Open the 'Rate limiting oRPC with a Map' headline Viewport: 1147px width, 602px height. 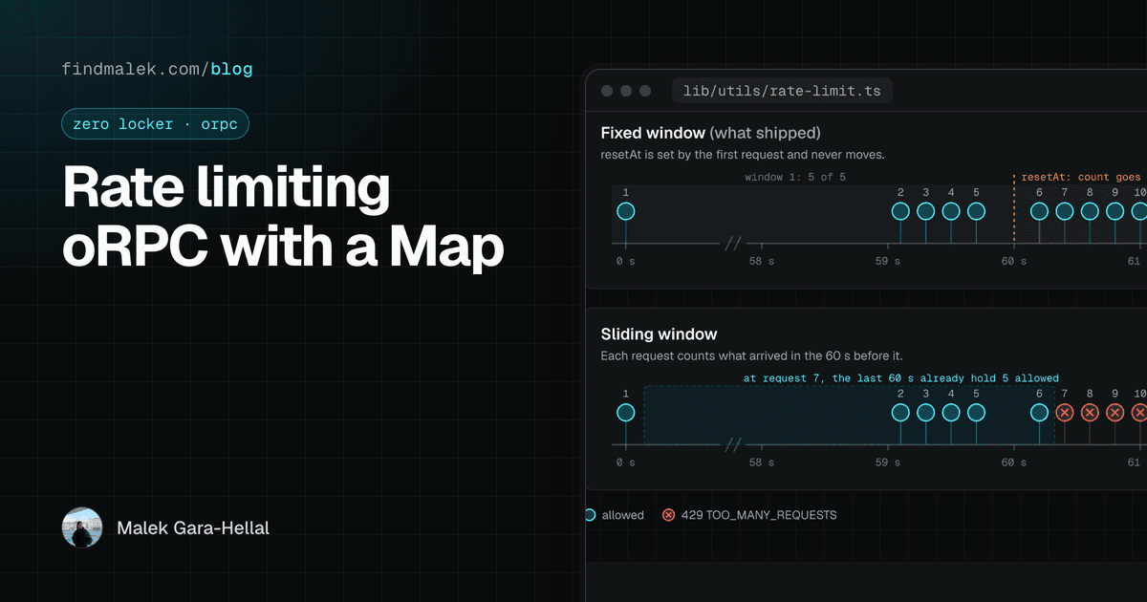(x=283, y=219)
